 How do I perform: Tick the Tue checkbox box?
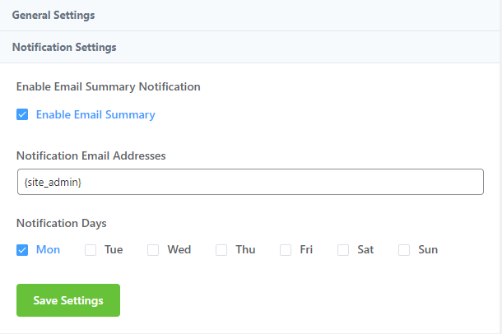tap(91, 250)
